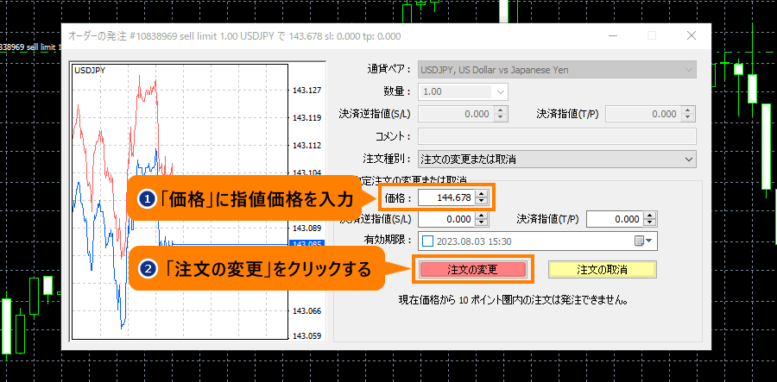Screen dimensions: 777x382
Task: Click the dialog title オーダーの発注 #10838969
Action: (234, 36)
